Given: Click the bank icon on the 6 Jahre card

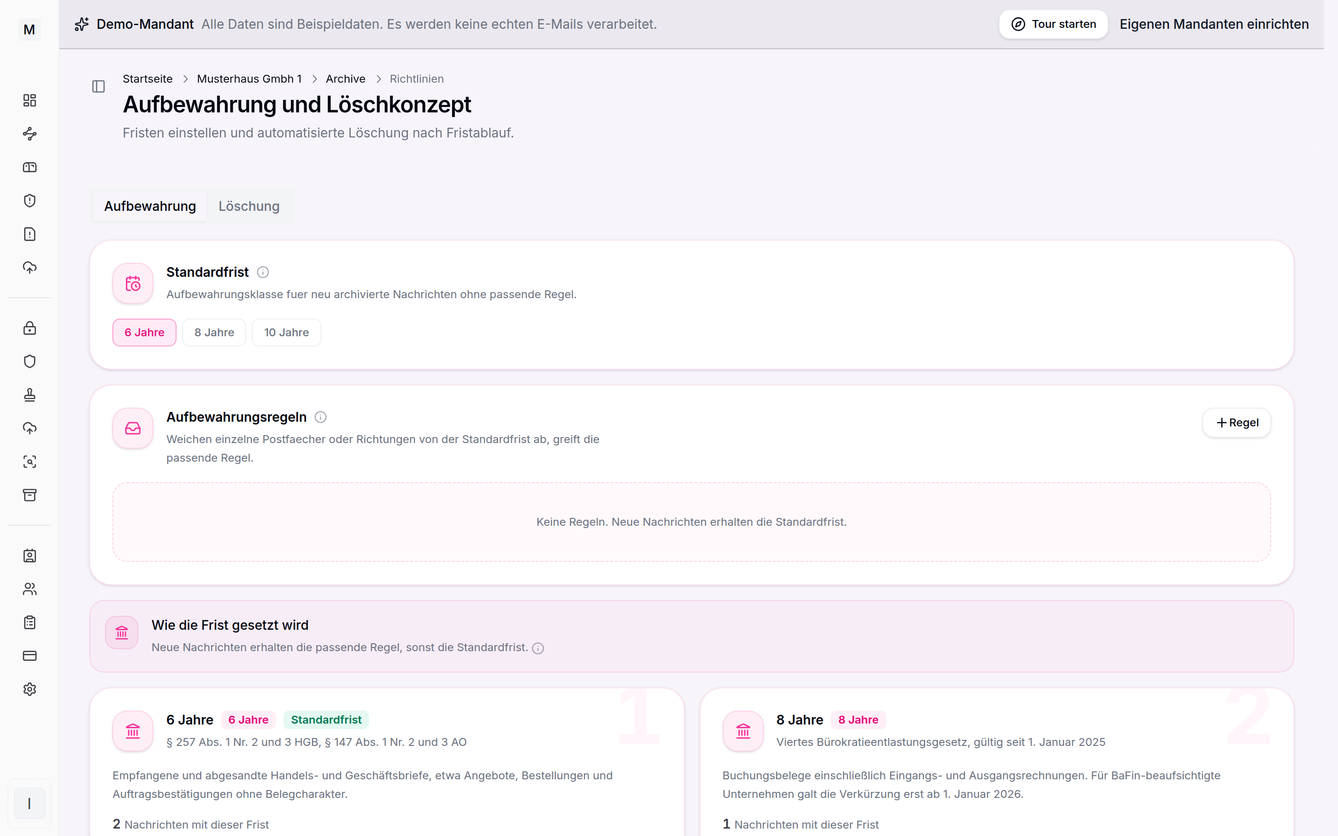Looking at the screenshot, I should coord(133,731).
